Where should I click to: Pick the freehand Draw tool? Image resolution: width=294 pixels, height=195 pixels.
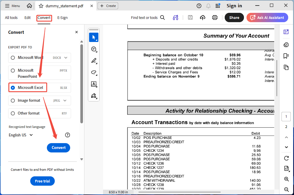pos(94,72)
